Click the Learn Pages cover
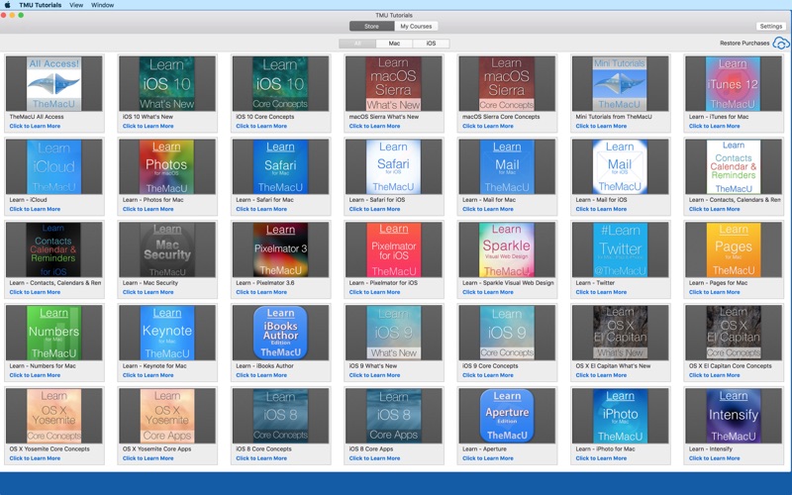792x495 pixels. [x=733, y=250]
